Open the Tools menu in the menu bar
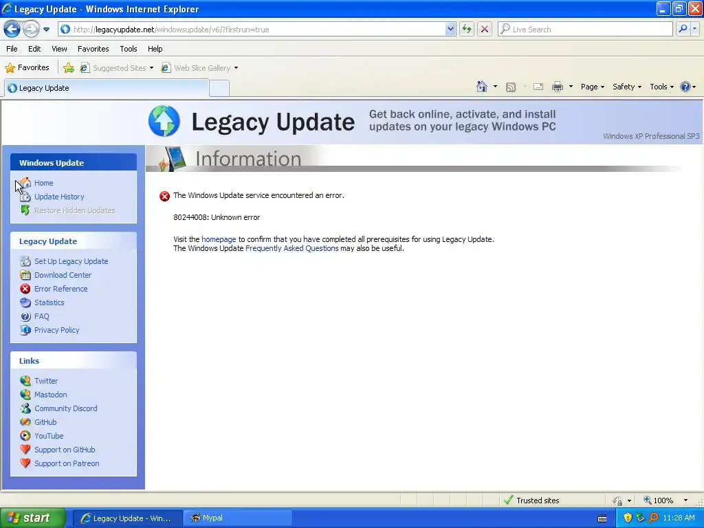 (128, 49)
